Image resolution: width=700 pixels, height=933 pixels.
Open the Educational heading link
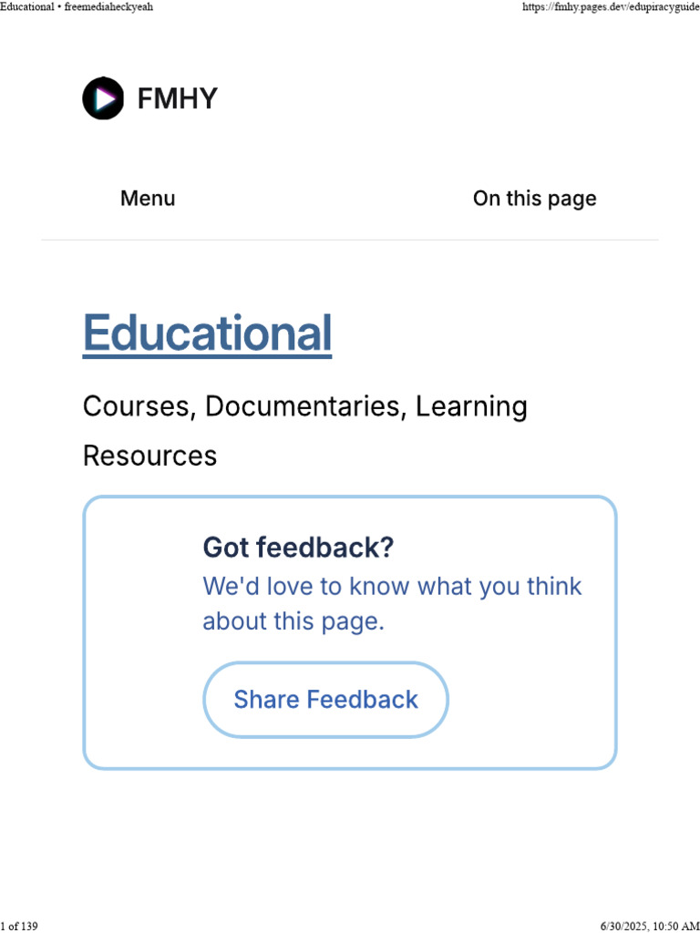[x=207, y=333]
